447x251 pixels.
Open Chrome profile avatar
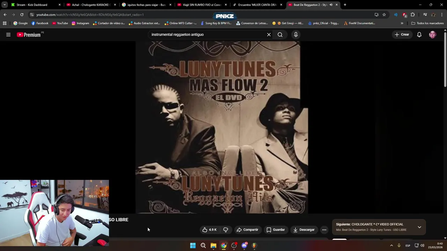point(433,15)
